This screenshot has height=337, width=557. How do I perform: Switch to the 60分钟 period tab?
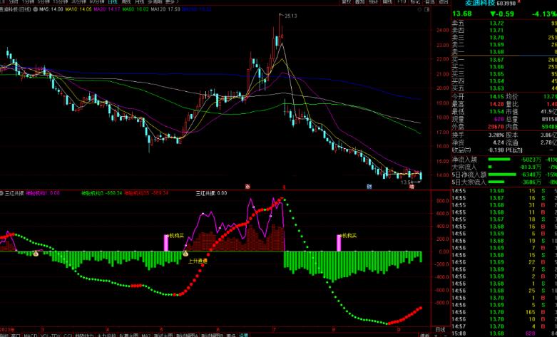coord(97,1)
